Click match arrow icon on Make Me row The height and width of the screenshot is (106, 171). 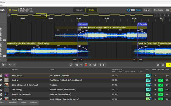(x=161, y=94)
